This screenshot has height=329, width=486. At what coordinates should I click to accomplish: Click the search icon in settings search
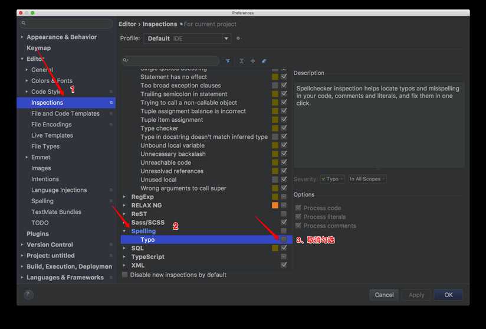[24, 23]
